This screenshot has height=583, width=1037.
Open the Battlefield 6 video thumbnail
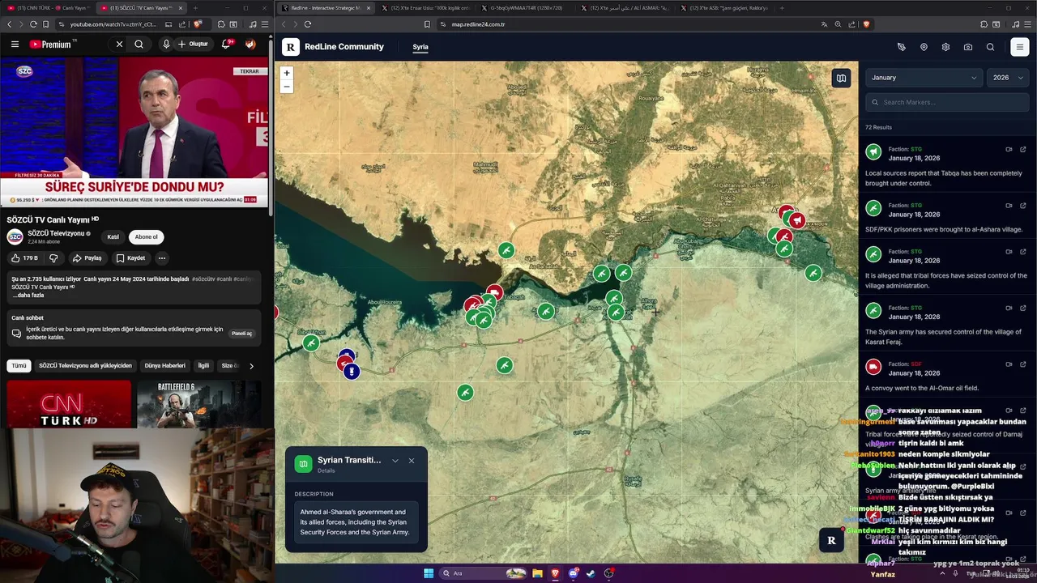[x=198, y=404]
